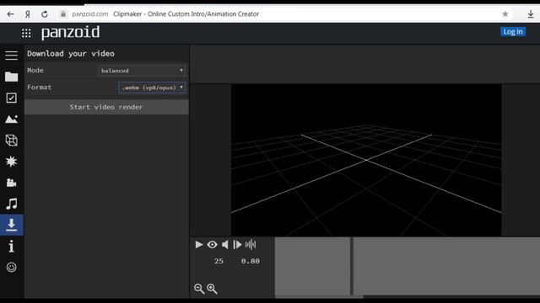Image resolution: width=540 pixels, height=303 pixels.
Task: Click the frame rate value 25
Action: tap(219, 261)
